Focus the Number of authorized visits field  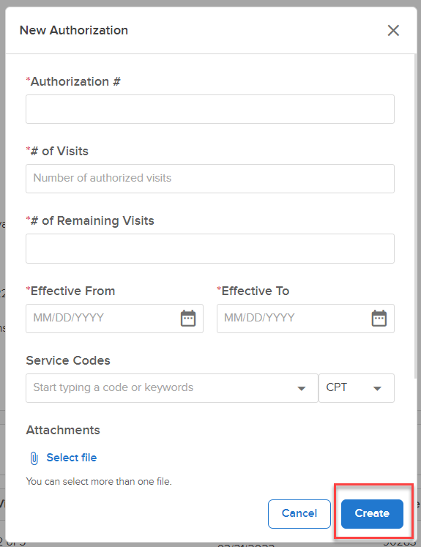pyautogui.click(x=210, y=179)
